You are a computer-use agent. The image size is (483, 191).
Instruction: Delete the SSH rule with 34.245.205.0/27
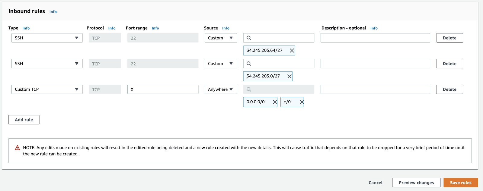pos(449,64)
